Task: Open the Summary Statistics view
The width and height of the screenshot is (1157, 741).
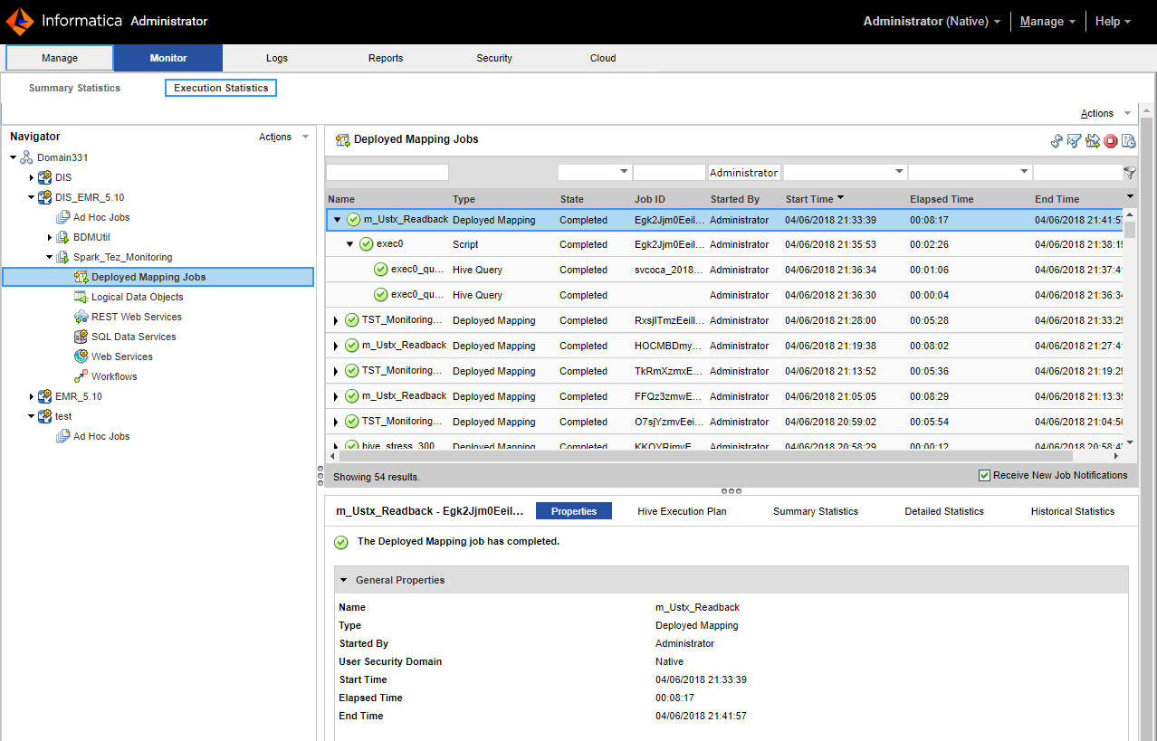Action: pos(74,88)
